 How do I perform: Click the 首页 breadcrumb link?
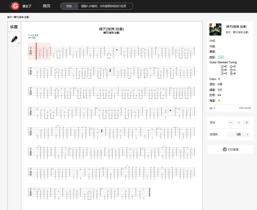9,17
